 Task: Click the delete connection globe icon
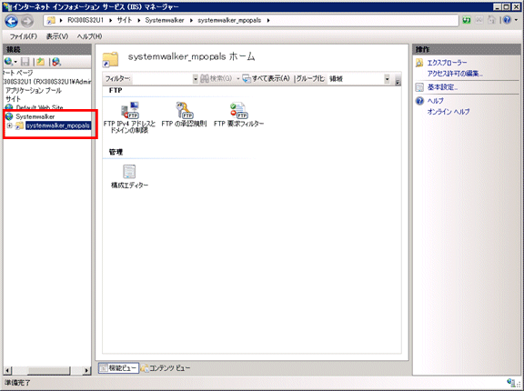point(56,62)
